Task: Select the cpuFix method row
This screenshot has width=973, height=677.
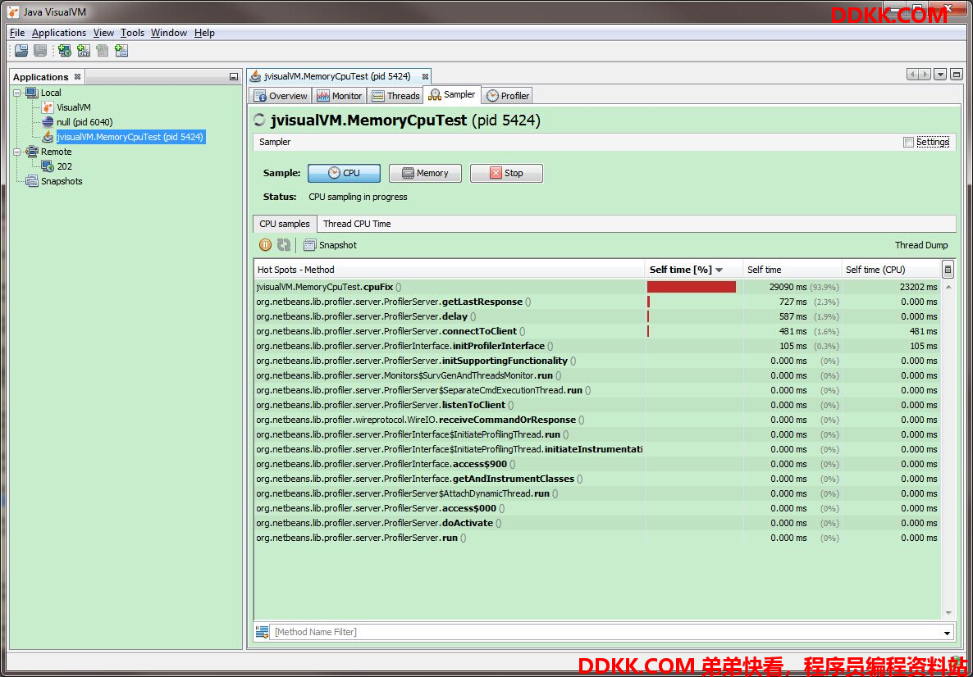Action: point(597,287)
